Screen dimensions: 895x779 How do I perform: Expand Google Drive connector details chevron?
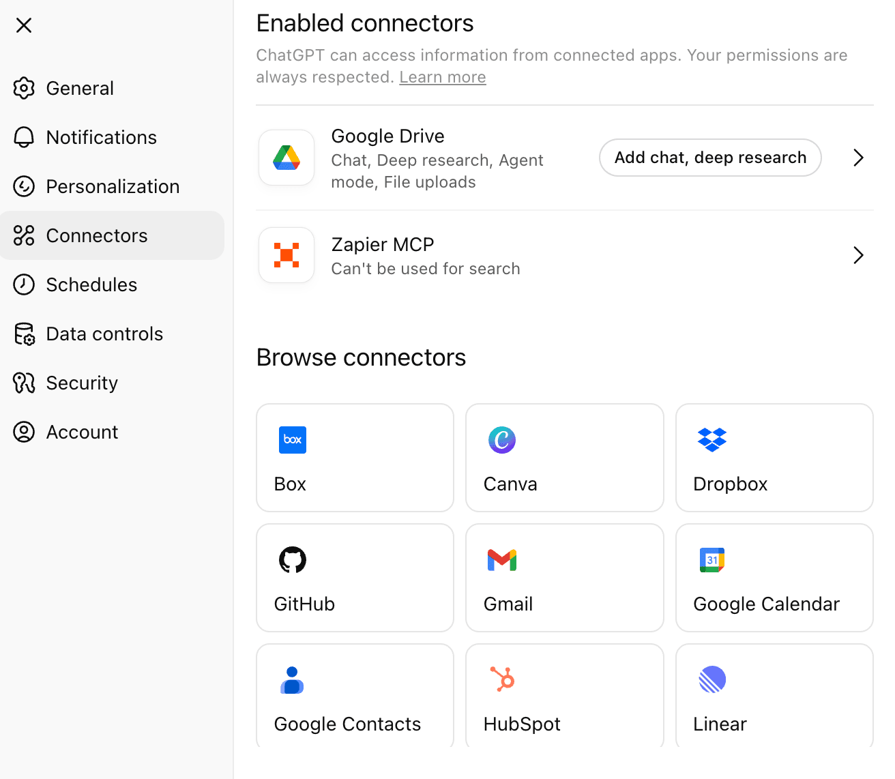pos(858,158)
